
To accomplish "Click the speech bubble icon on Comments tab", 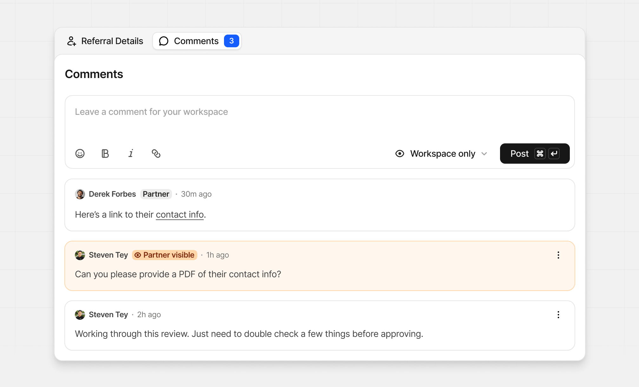I will pyautogui.click(x=164, y=41).
